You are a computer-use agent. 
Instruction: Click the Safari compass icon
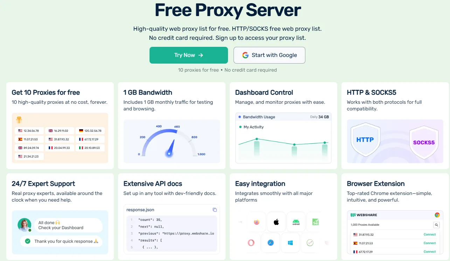click(x=270, y=242)
